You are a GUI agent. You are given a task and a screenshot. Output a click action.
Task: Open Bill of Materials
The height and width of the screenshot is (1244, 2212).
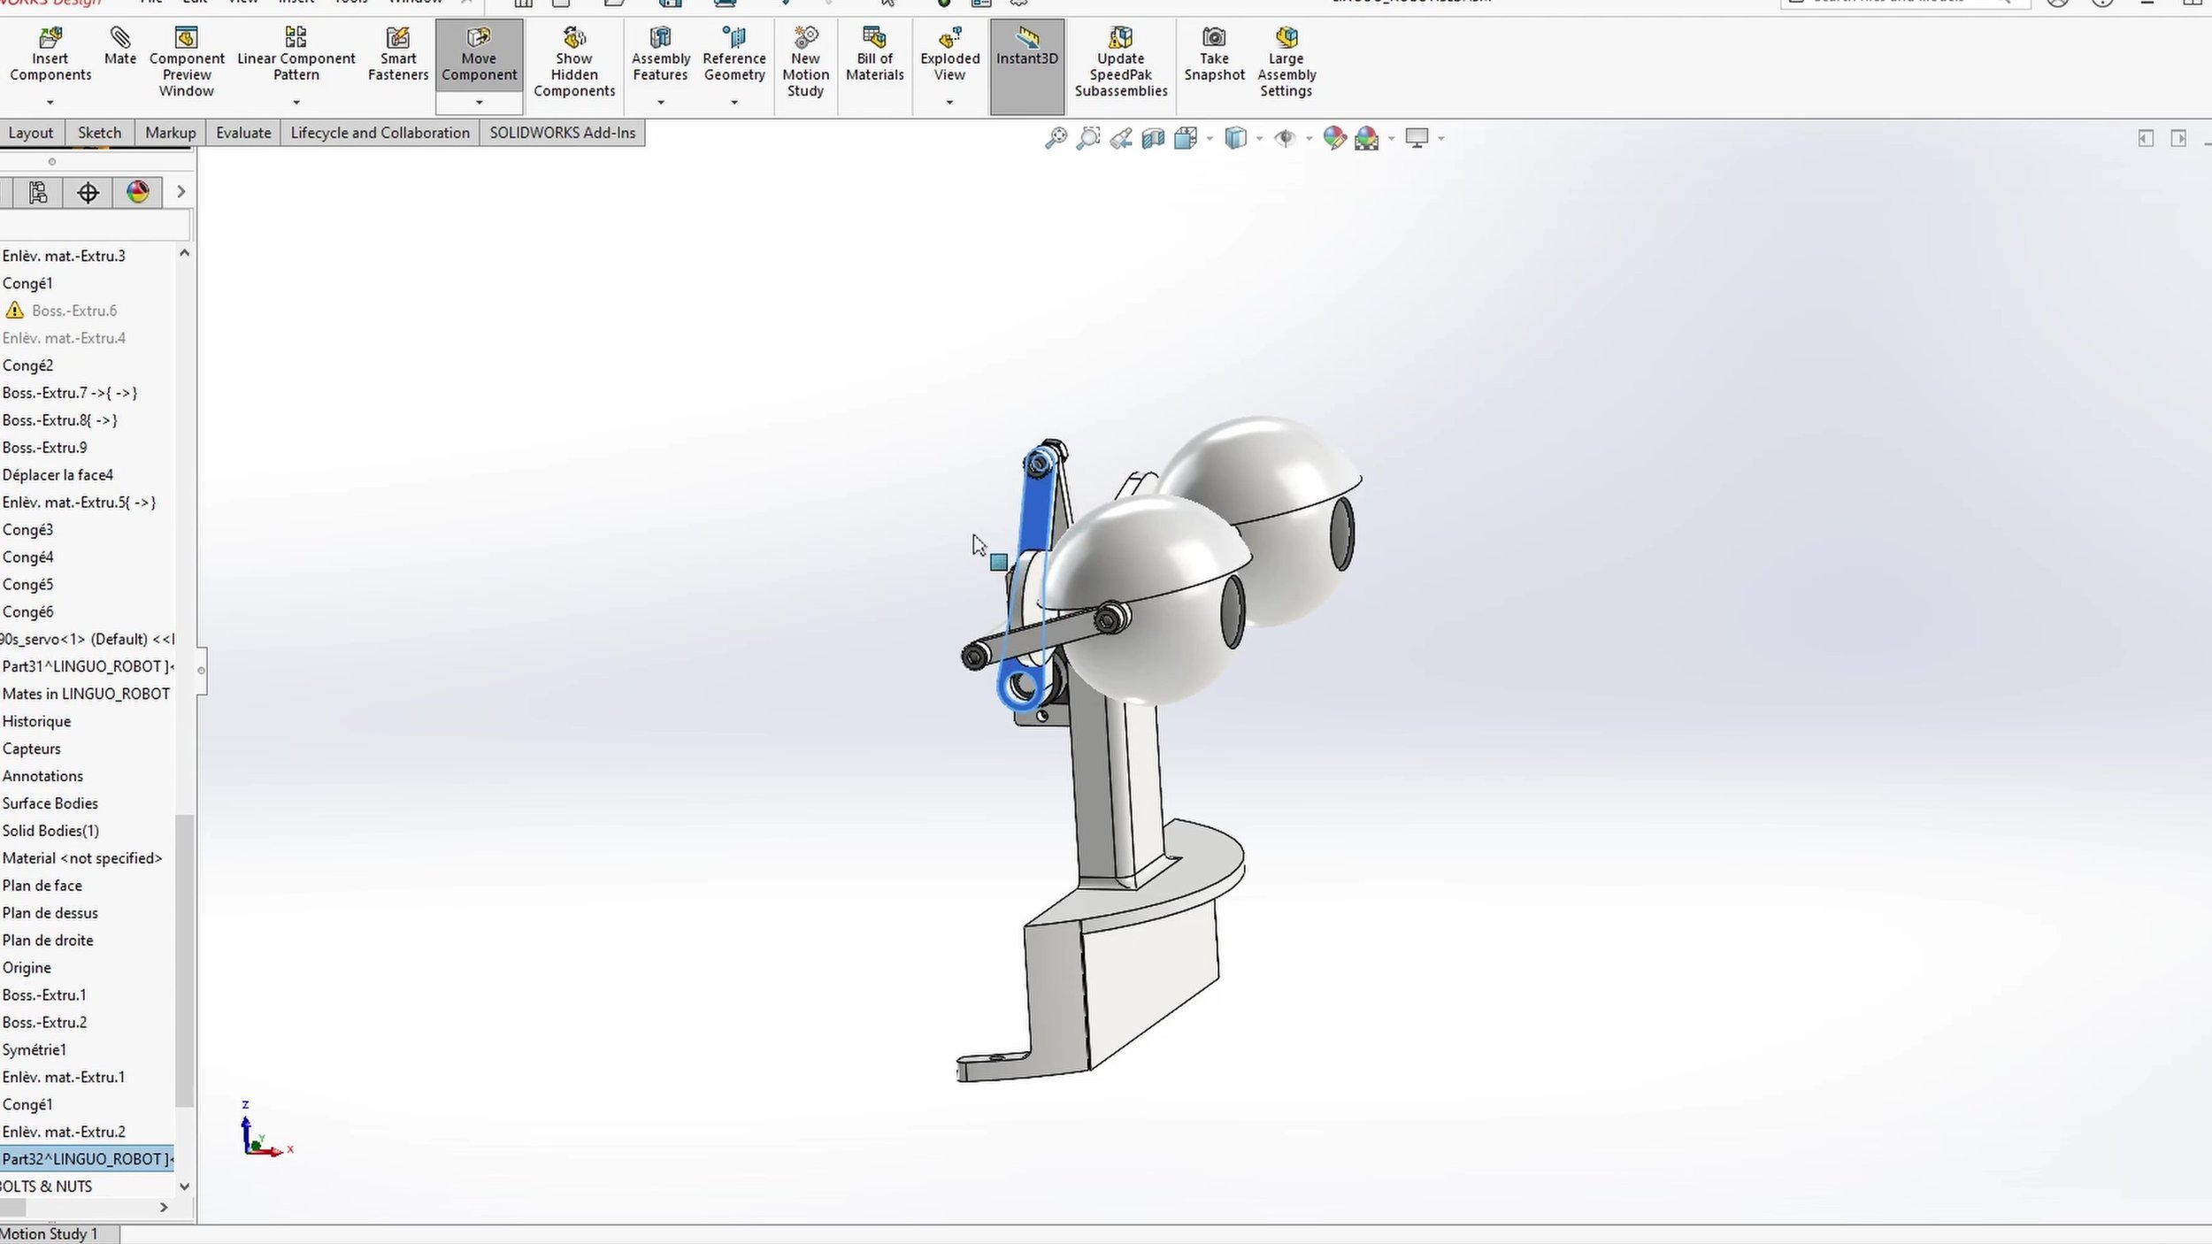[874, 55]
